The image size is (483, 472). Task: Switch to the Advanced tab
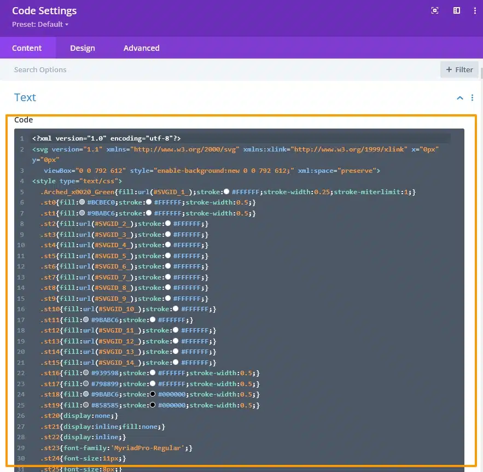tap(141, 48)
